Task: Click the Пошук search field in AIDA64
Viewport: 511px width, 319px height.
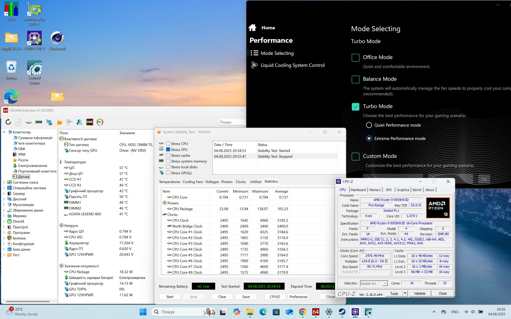Action: tap(233, 122)
